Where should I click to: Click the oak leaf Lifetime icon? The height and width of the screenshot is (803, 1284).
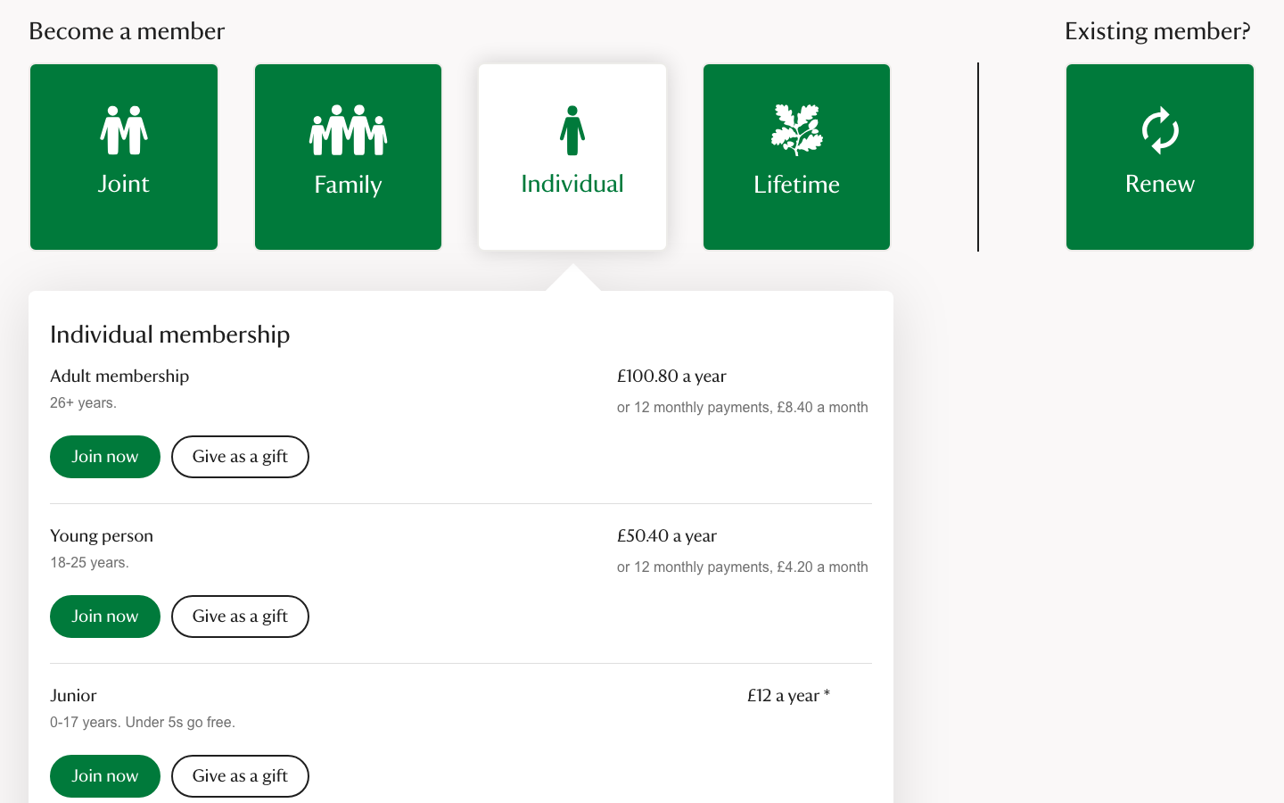tap(796, 130)
